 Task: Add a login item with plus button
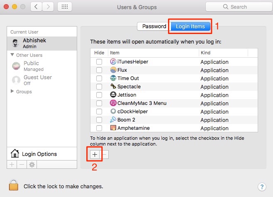[95, 154]
